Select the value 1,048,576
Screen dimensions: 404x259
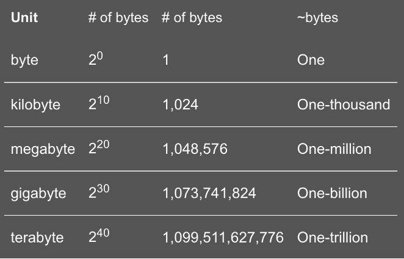195,150
